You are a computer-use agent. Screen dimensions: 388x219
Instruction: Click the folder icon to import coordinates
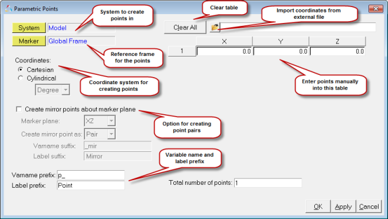pos(215,27)
